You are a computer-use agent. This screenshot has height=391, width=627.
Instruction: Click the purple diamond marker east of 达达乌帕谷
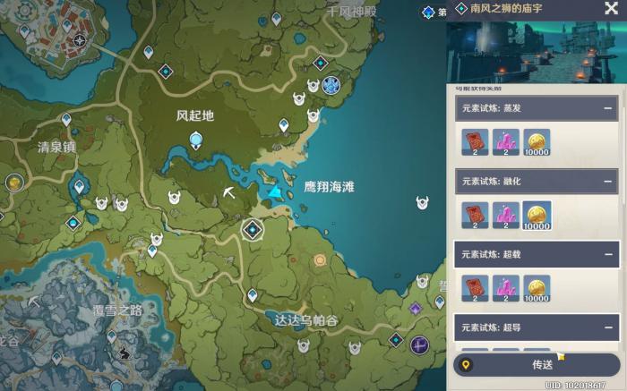pos(416,309)
